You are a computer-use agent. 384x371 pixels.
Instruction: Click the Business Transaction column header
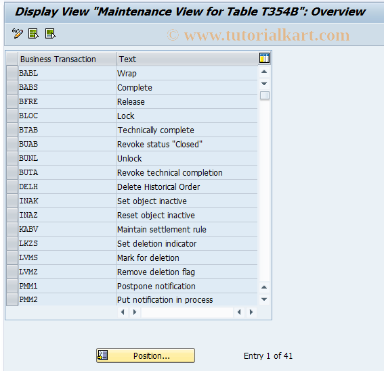[67, 59]
